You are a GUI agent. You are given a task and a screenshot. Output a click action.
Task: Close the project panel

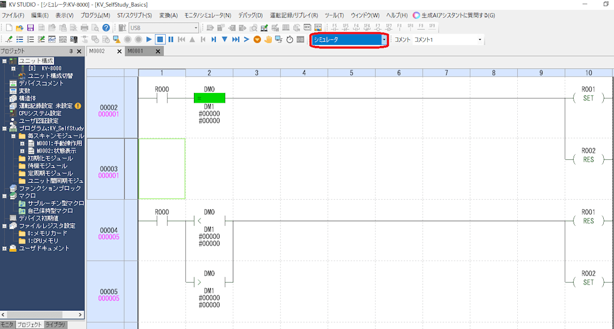pos(79,52)
